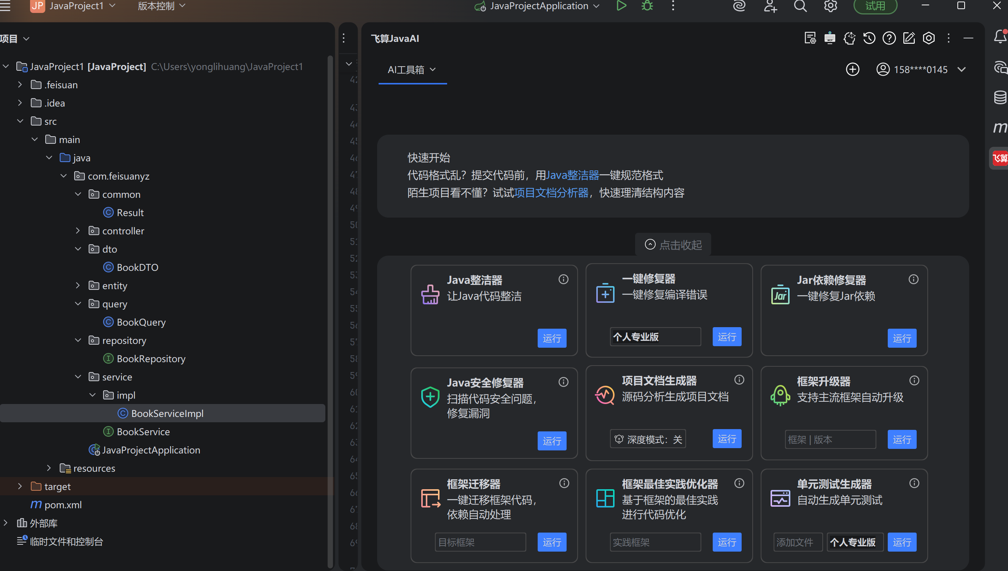Screen dimensions: 1008x571
Task: Toggle deep mode 深度模式 switch
Action: coord(648,439)
